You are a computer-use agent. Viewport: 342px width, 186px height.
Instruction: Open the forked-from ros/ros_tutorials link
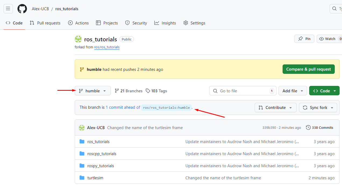(107, 47)
